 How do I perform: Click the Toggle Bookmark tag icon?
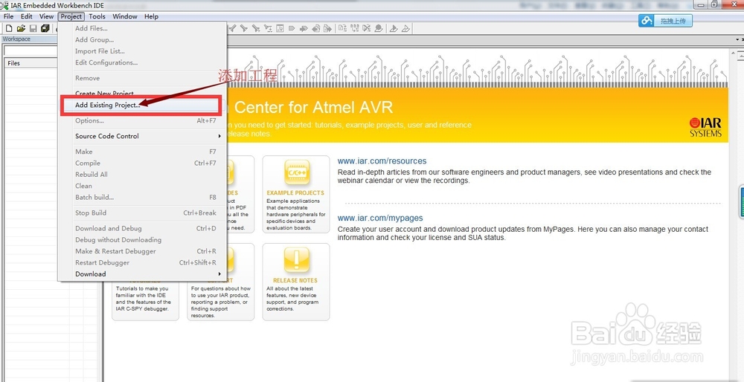[292, 28]
